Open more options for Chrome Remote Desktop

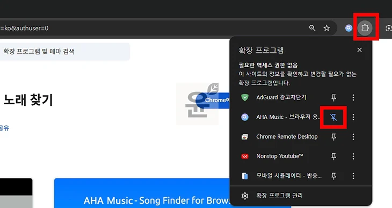tap(353, 137)
